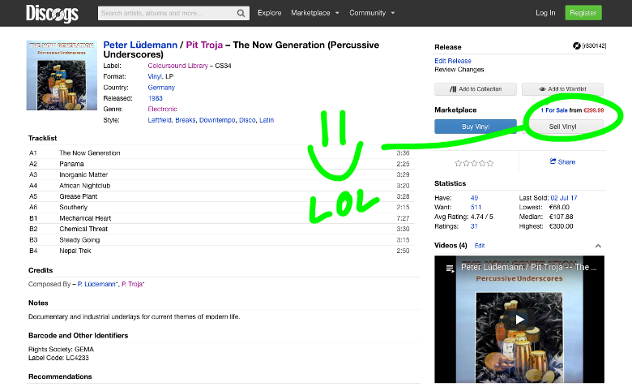The width and height of the screenshot is (632, 387).
Task: Rate the release five stars
Action: (x=490, y=163)
